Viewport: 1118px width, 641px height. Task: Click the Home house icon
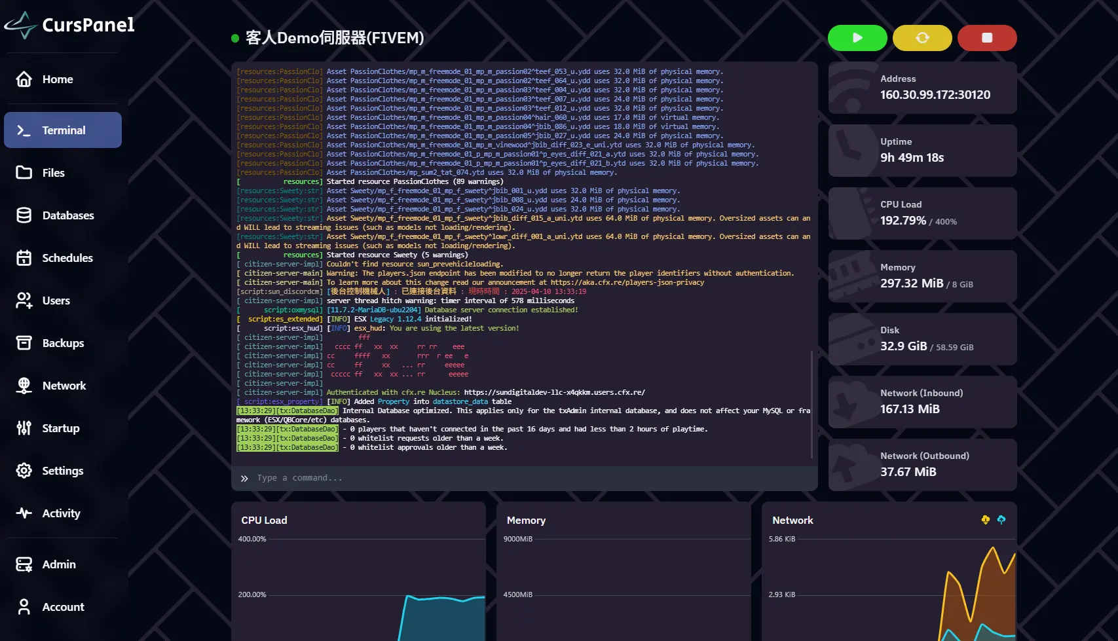click(24, 79)
